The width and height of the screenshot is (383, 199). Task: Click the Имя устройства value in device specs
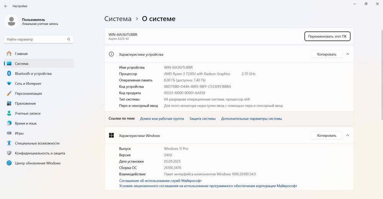178,68
